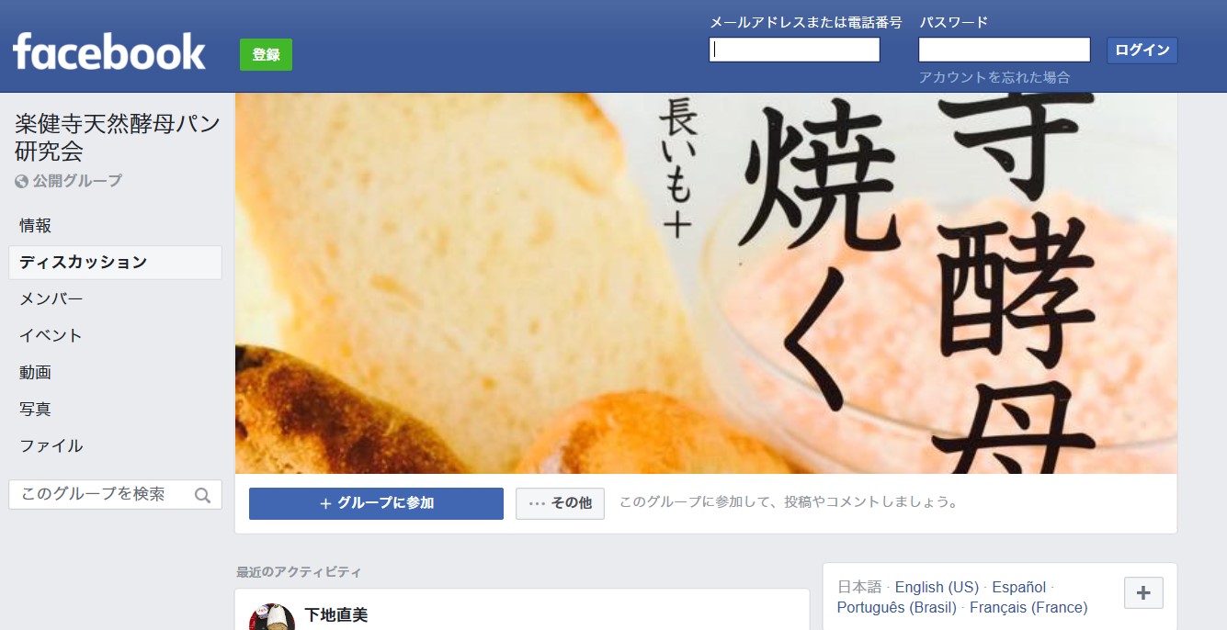Screen dimensions: 1227x630
Task: Focus the email or phone number field
Action: [794, 50]
